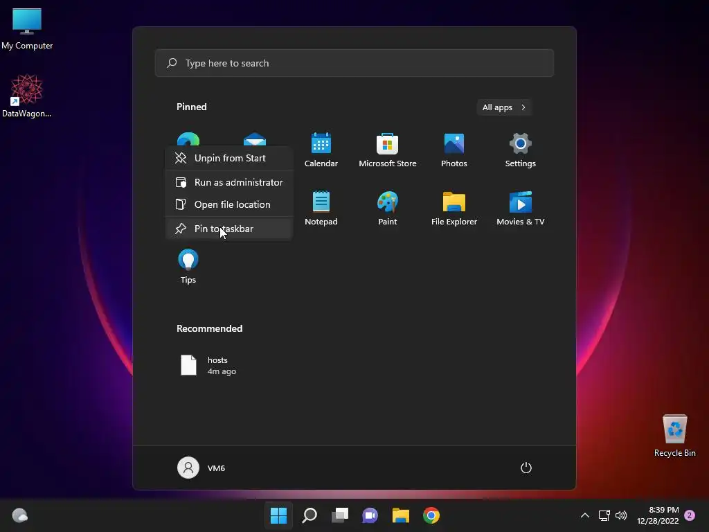Launch Google Chrome from taskbar
The image size is (709, 532).
(431, 515)
